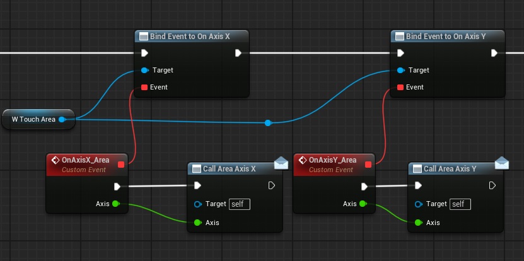Select exec output pin on Bind Axis Y node

coord(494,53)
